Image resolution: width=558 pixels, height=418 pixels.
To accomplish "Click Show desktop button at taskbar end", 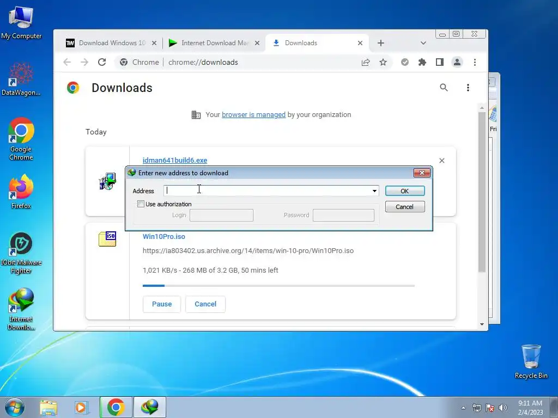I will pyautogui.click(x=554, y=407).
